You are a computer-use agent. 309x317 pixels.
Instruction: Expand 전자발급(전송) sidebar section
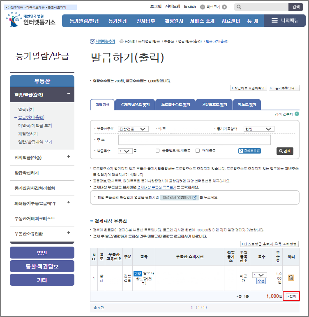click(69, 156)
